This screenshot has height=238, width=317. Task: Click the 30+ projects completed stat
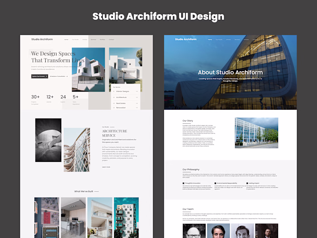click(35, 100)
